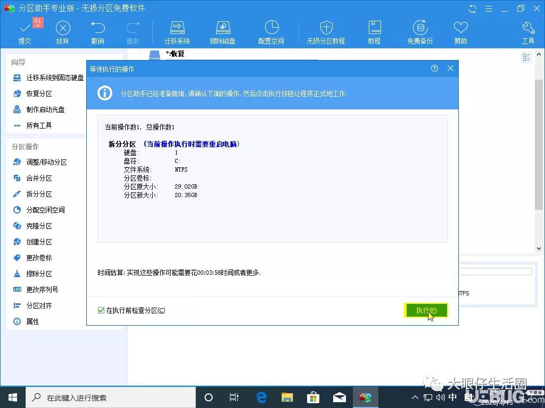Click the 分区原大小 29.02GB value

[186, 186]
